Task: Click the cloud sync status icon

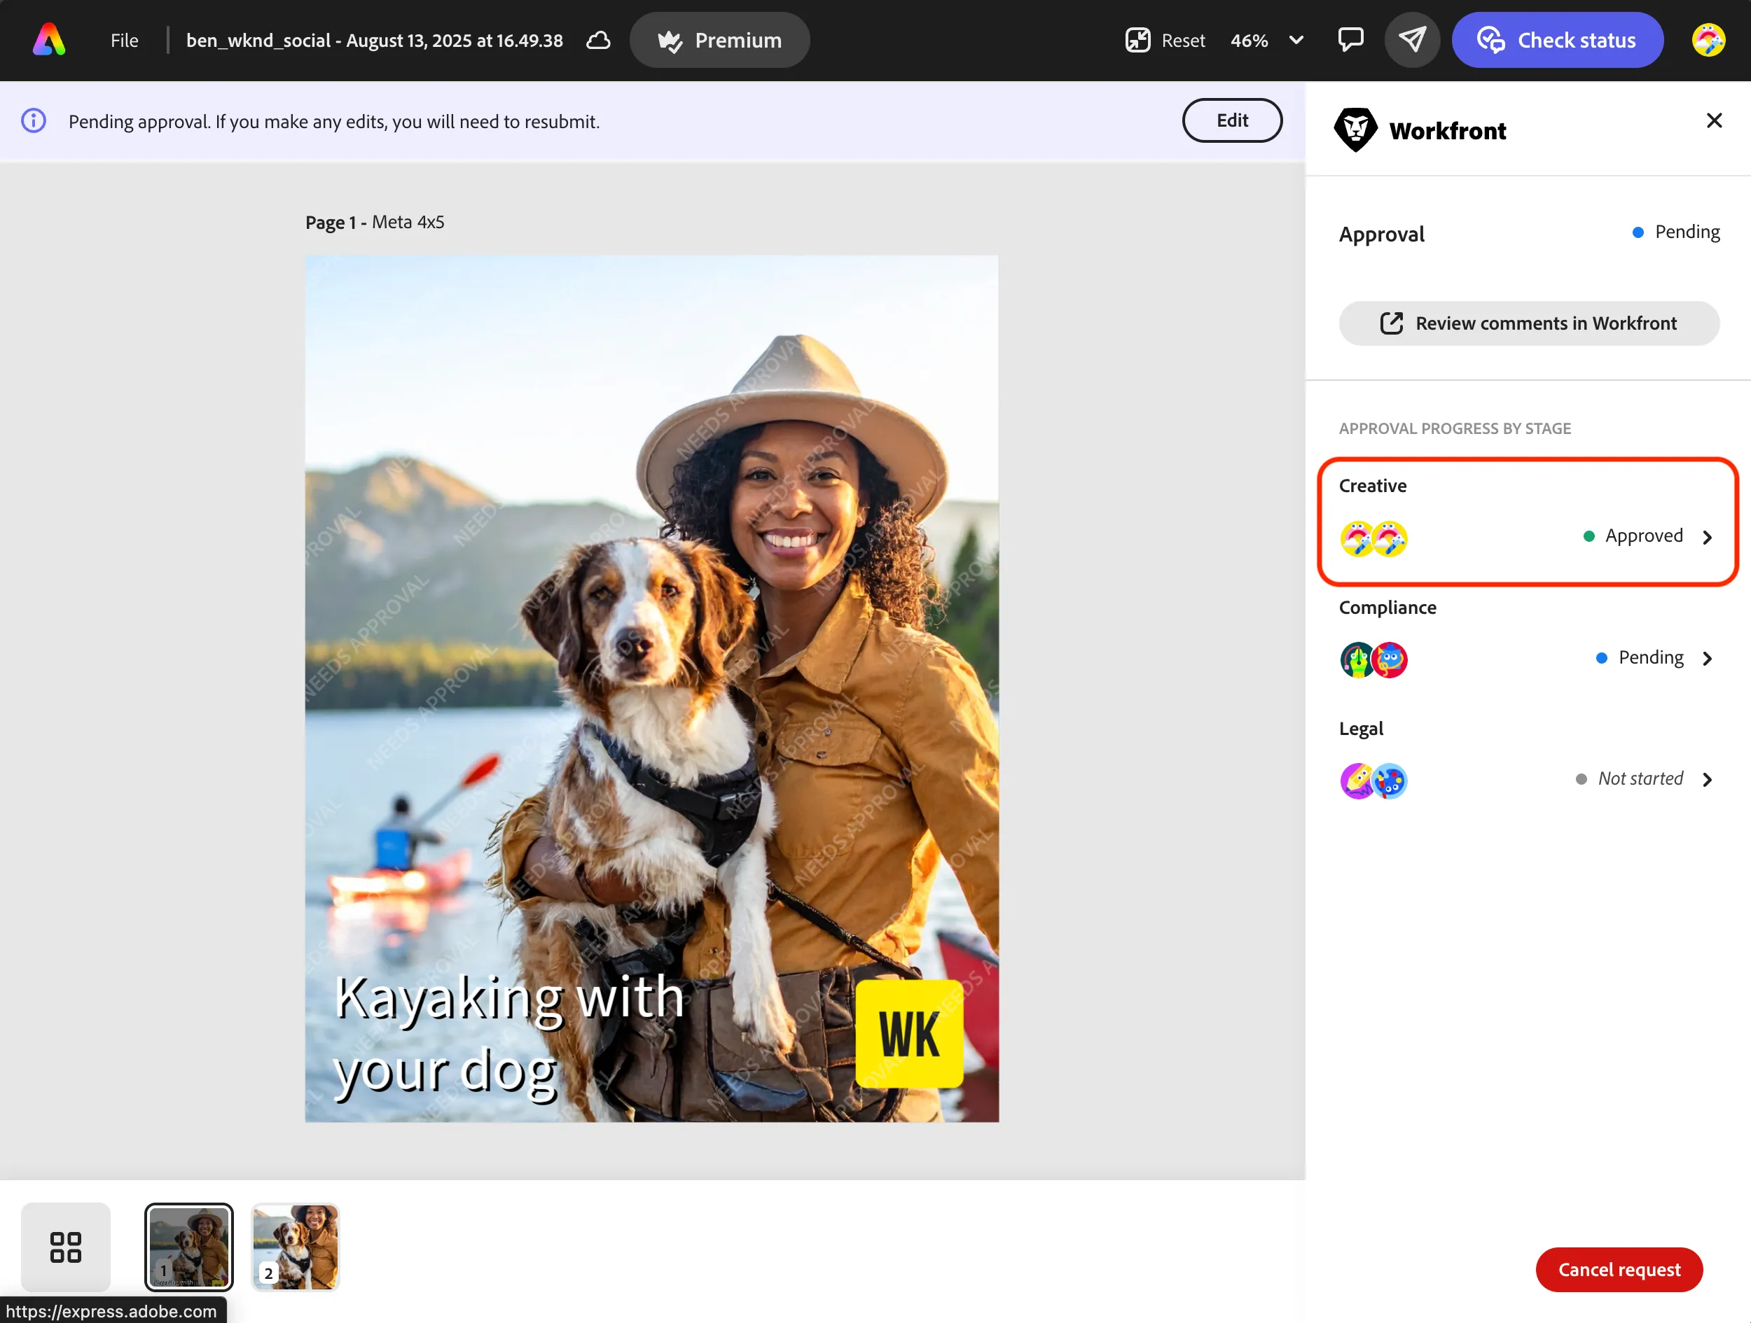Action: 598,41
